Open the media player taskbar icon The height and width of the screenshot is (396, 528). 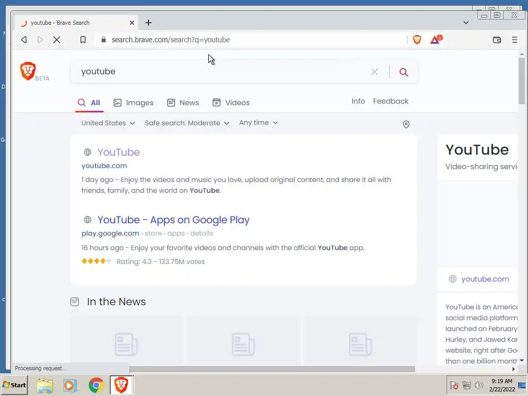70,385
